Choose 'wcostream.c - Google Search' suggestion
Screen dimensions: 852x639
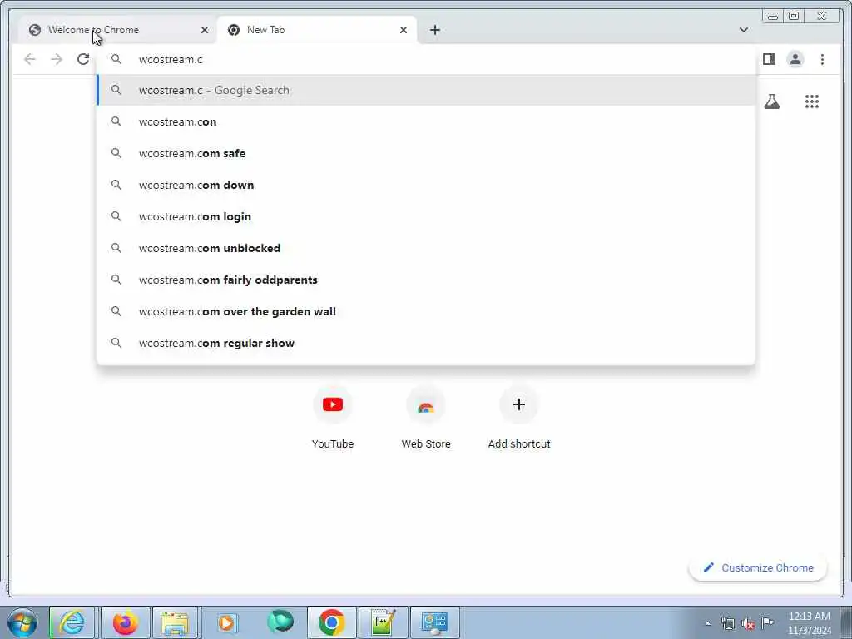point(426,90)
